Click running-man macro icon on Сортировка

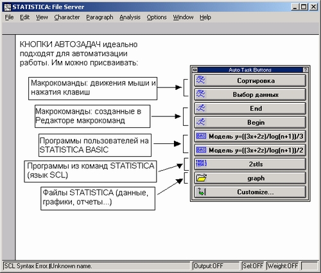click(x=201, y=80)
